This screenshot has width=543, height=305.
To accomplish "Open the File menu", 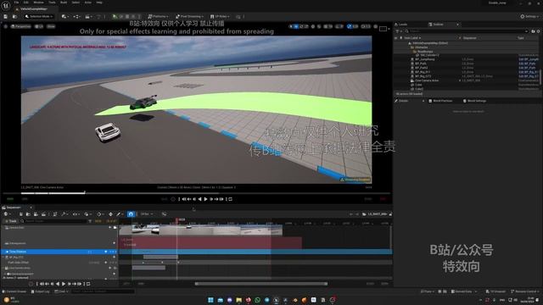I will pos(17,3).
